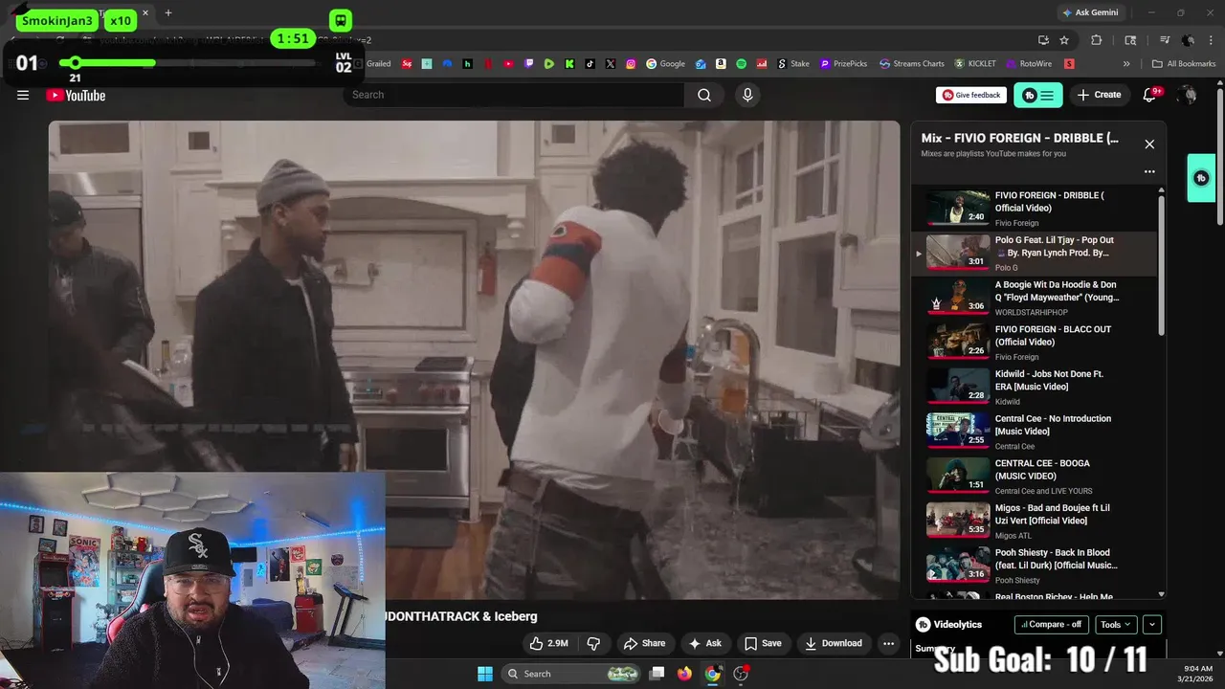Open the KICKLET bookmark
This screenshot has width=1225, height=689.
(975, 64)
